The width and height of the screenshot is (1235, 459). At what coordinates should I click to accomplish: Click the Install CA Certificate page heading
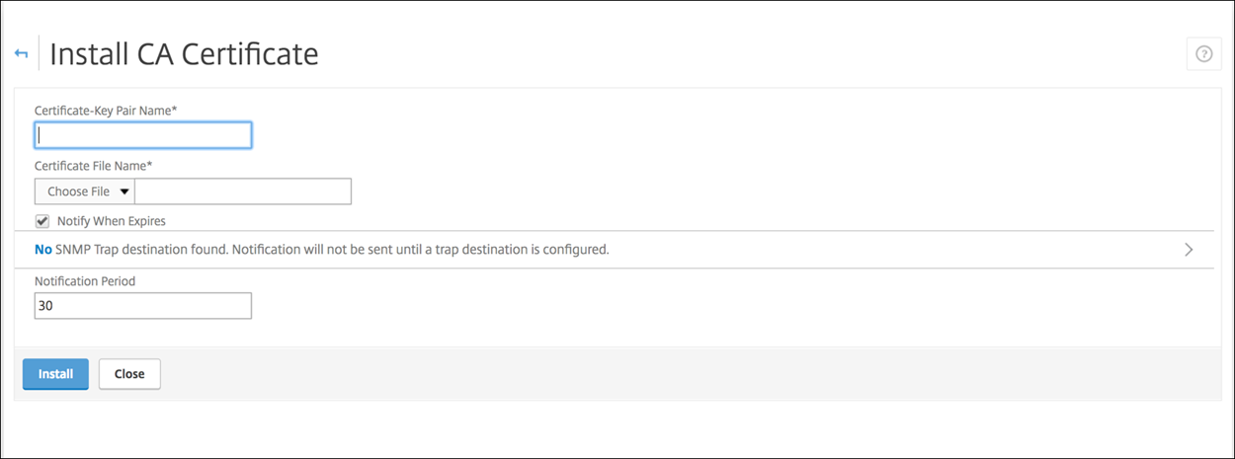point(184,53)
